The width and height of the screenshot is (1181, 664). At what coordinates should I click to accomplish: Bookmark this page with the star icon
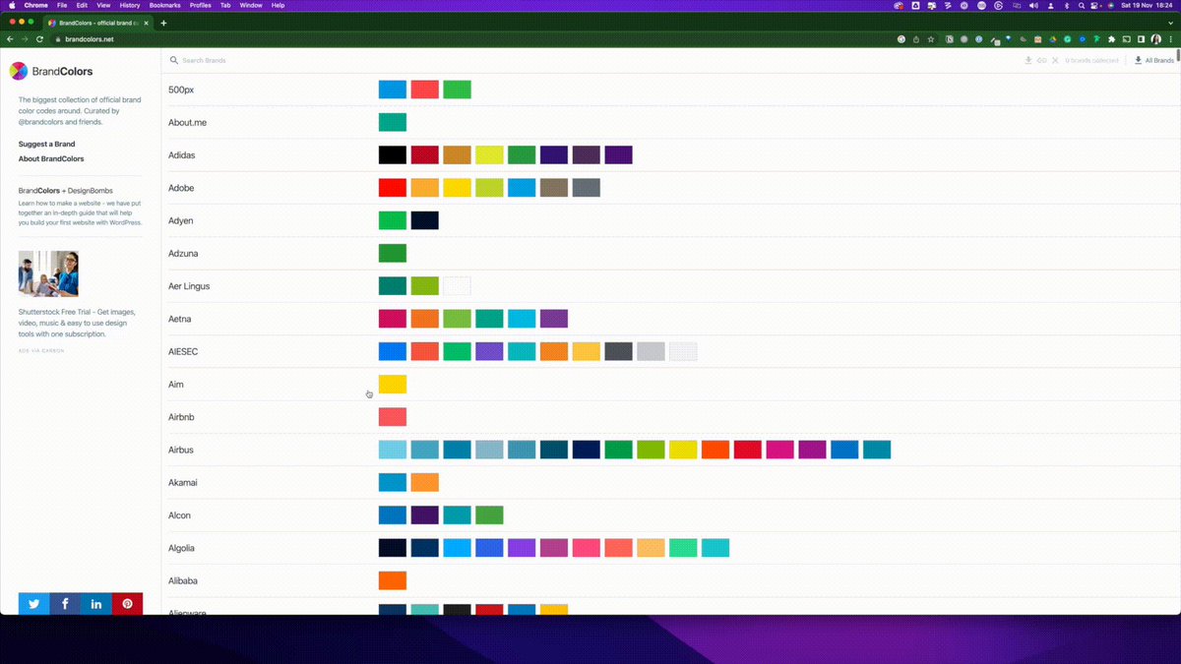(x=931, y=39)
